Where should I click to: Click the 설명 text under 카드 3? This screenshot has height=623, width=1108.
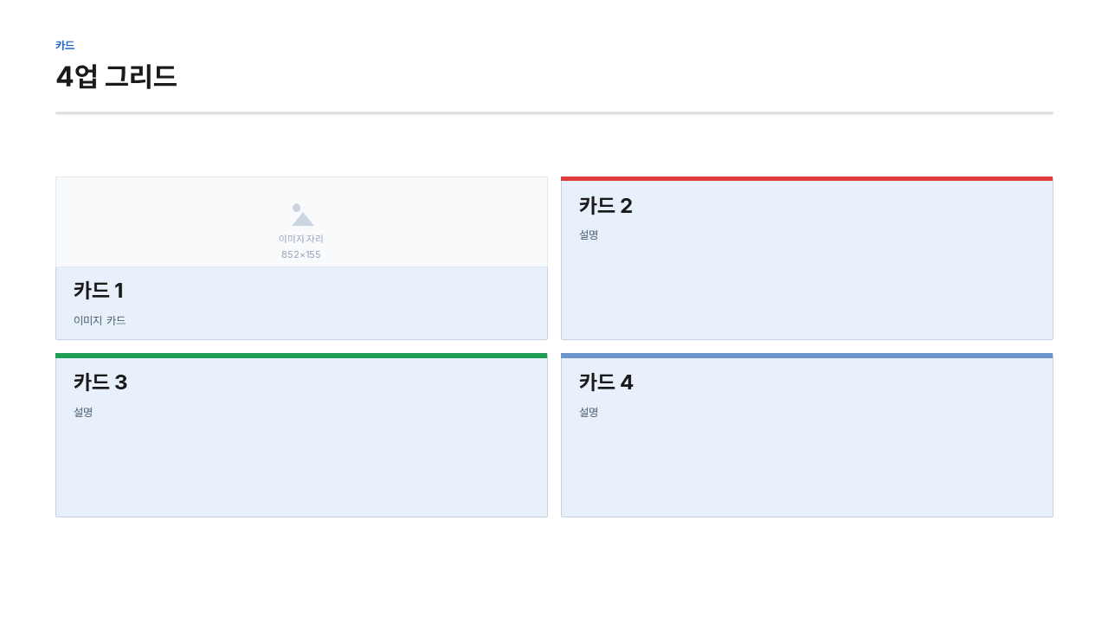pyautogui.click(x=83, y=412)
